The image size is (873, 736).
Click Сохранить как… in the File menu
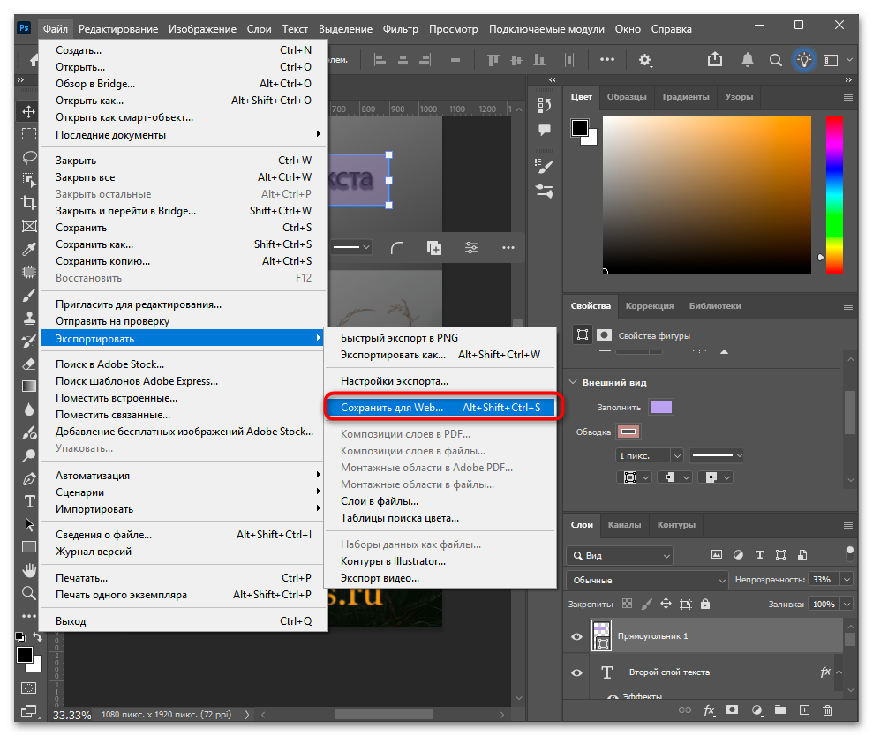click(x=184, y=244)
